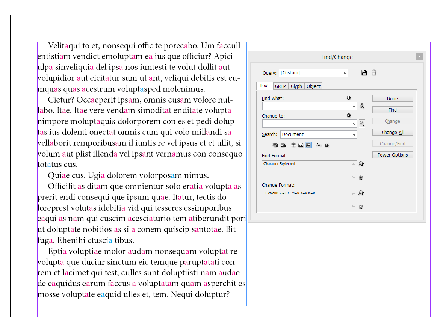Switch to the Glyph tab
This screenshot has height=317, width=446.
pyautogui.click(x=296, y=86)
